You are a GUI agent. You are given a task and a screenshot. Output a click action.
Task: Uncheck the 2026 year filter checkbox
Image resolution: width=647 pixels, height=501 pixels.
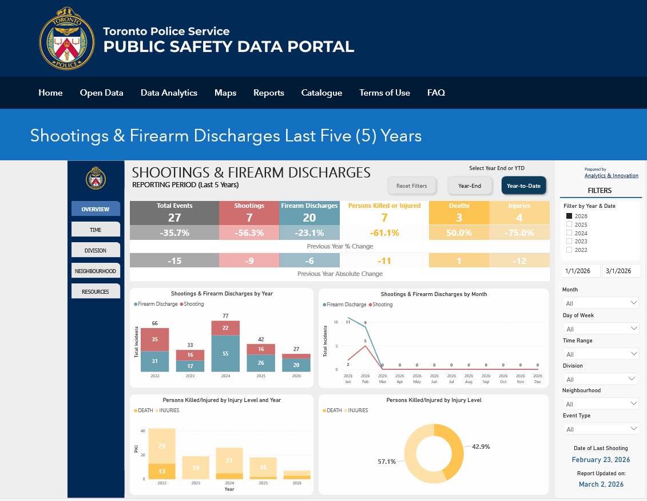click(x=569, y=216)
